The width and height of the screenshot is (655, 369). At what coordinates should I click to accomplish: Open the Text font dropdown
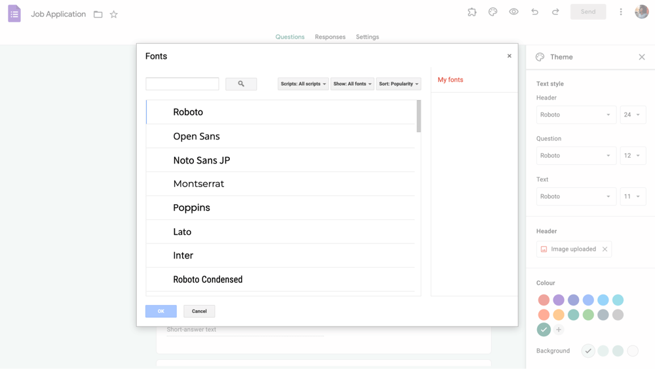tap(576, 197)
